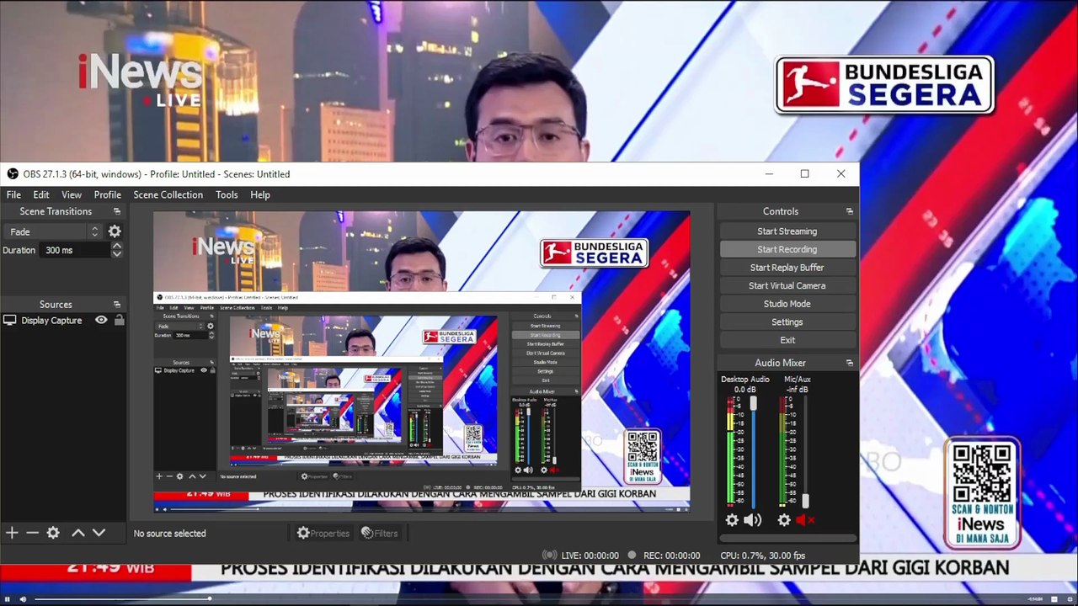Move source up with arrow icon

click(77, 533)
